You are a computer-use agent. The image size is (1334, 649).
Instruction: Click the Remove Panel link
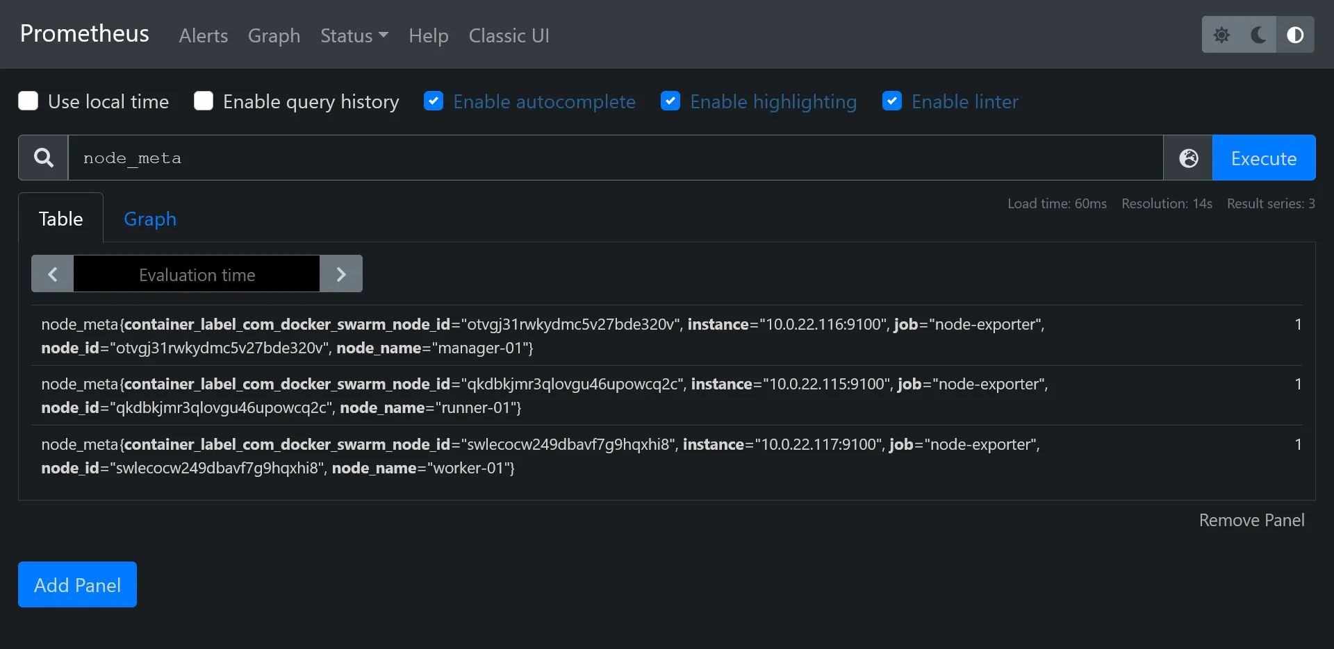(1251, 520)
